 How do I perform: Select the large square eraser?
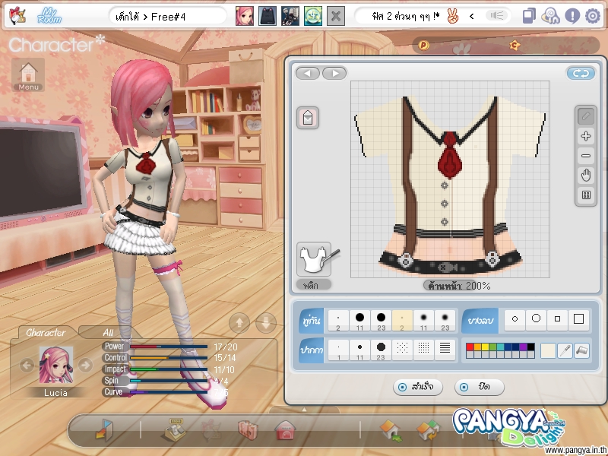click(579, 319)
